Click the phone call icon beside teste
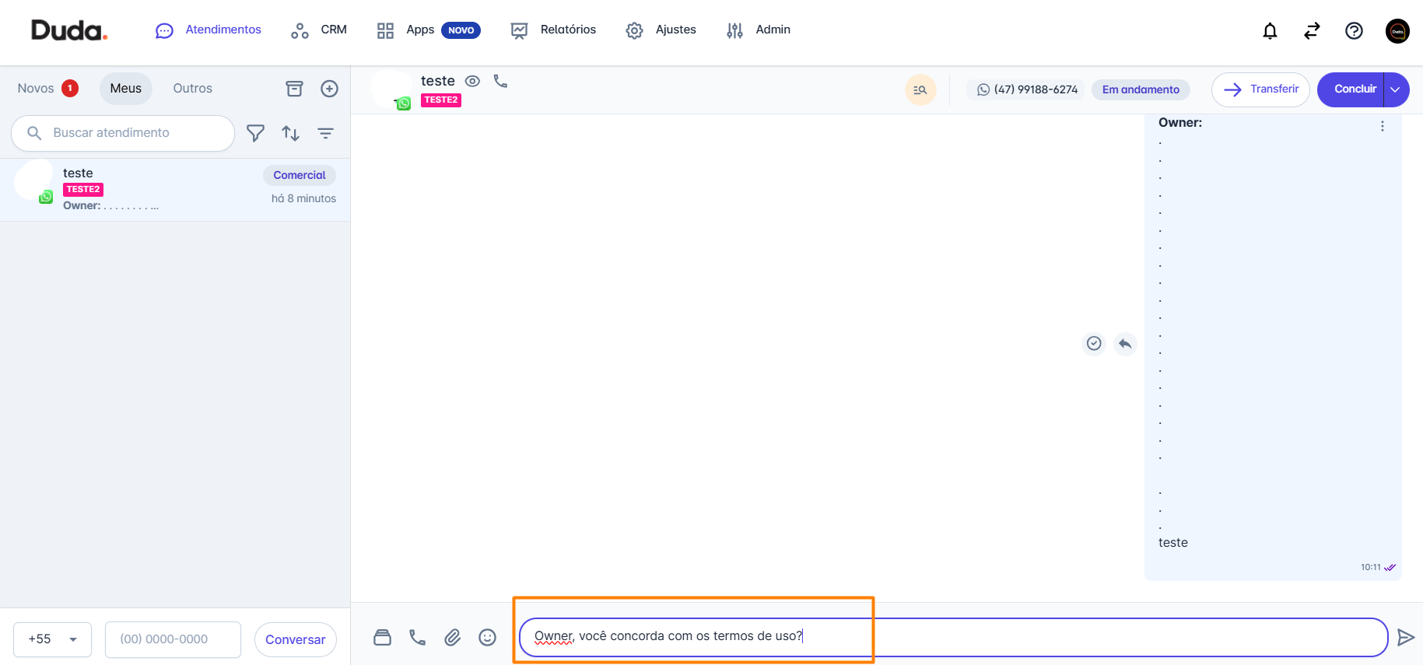Image resolution: width=1423 pixels, height=665 pixels. point(500,81)
